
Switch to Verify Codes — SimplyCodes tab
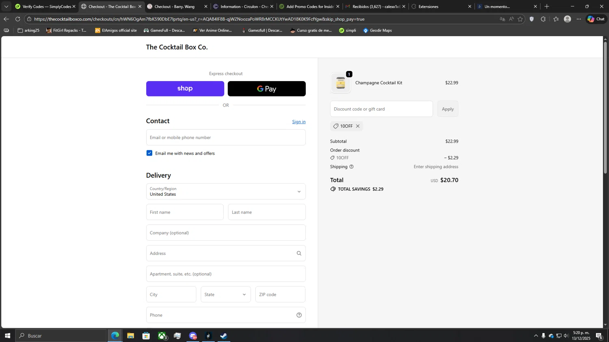[x=45, y=6]
